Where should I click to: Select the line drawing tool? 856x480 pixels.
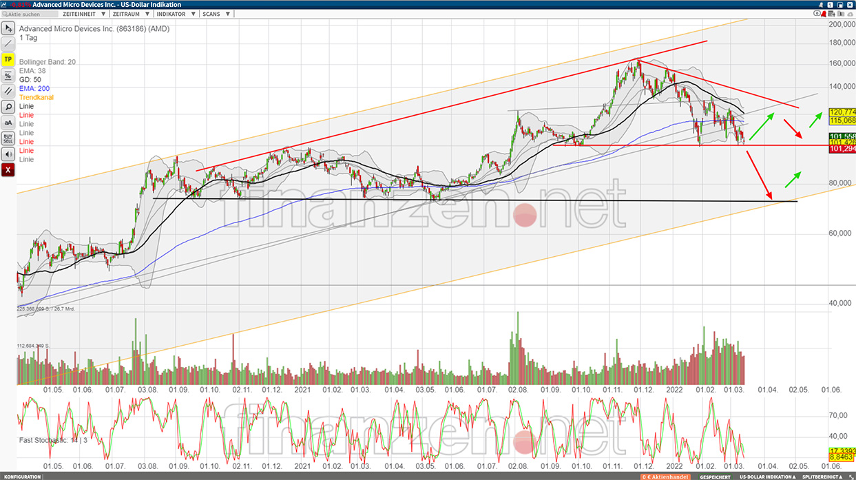(8, 43)
